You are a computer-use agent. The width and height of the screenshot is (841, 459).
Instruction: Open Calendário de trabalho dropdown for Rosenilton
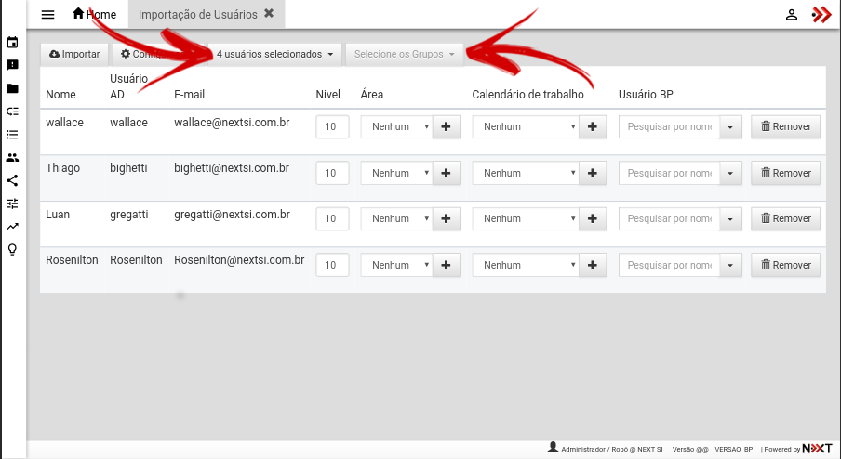point(525,265)
